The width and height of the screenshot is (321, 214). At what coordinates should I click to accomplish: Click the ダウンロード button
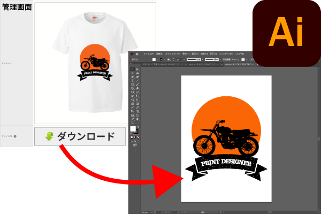80,136
